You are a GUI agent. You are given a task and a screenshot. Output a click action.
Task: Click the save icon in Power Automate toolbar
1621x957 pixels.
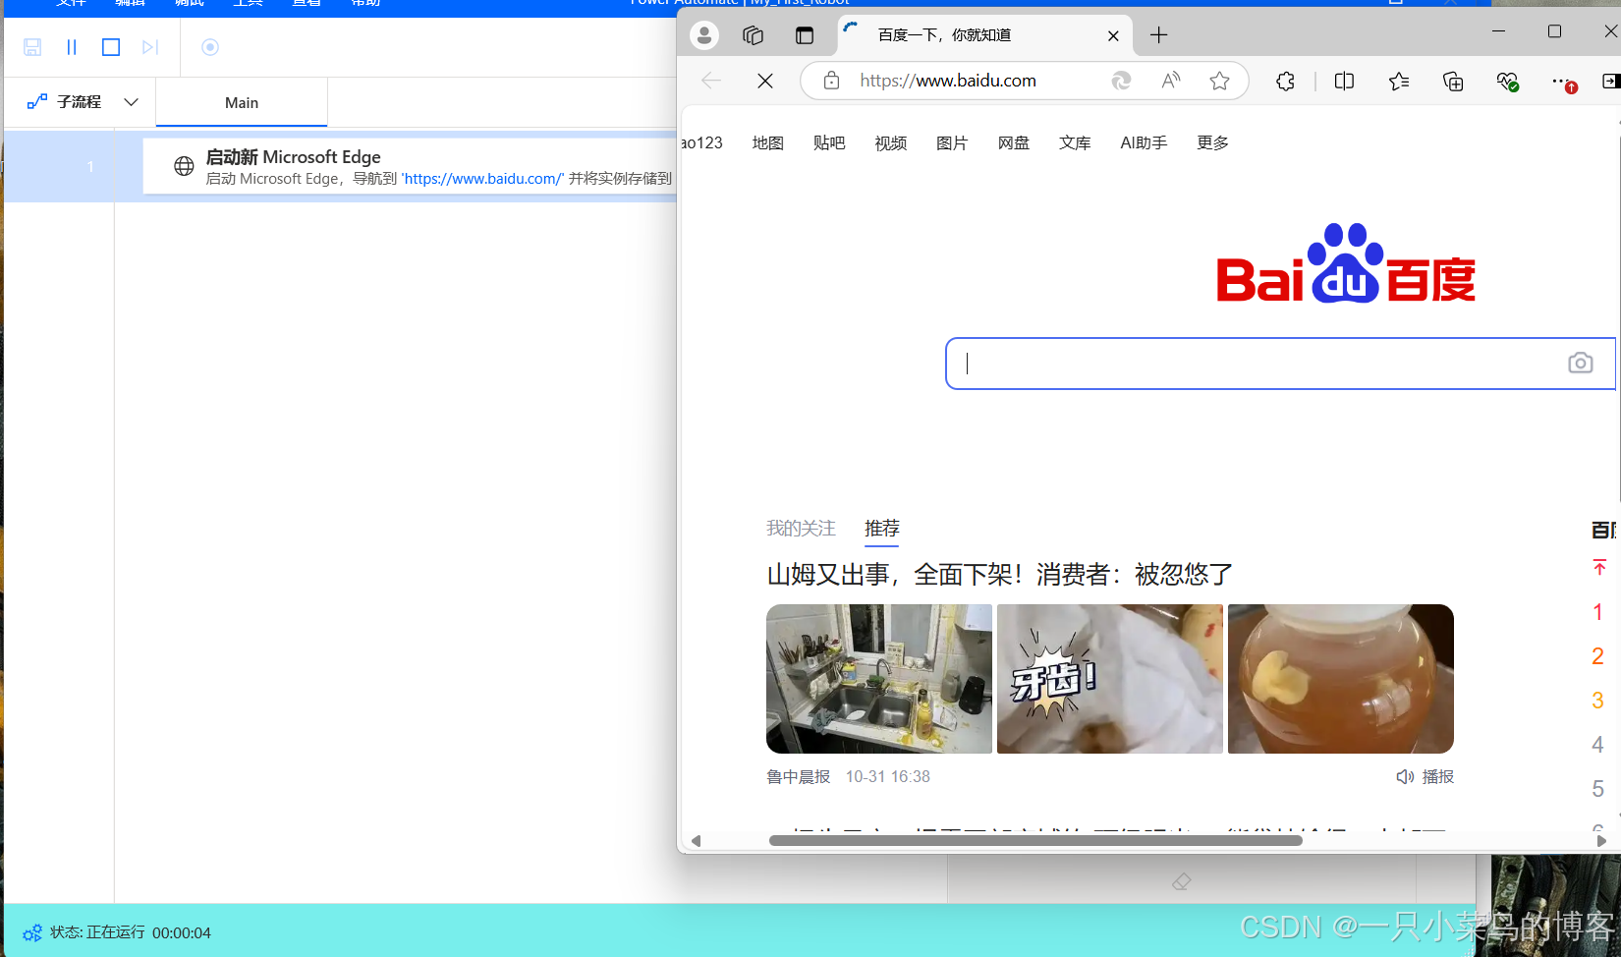pyautogui.click(x=32, y=47)
